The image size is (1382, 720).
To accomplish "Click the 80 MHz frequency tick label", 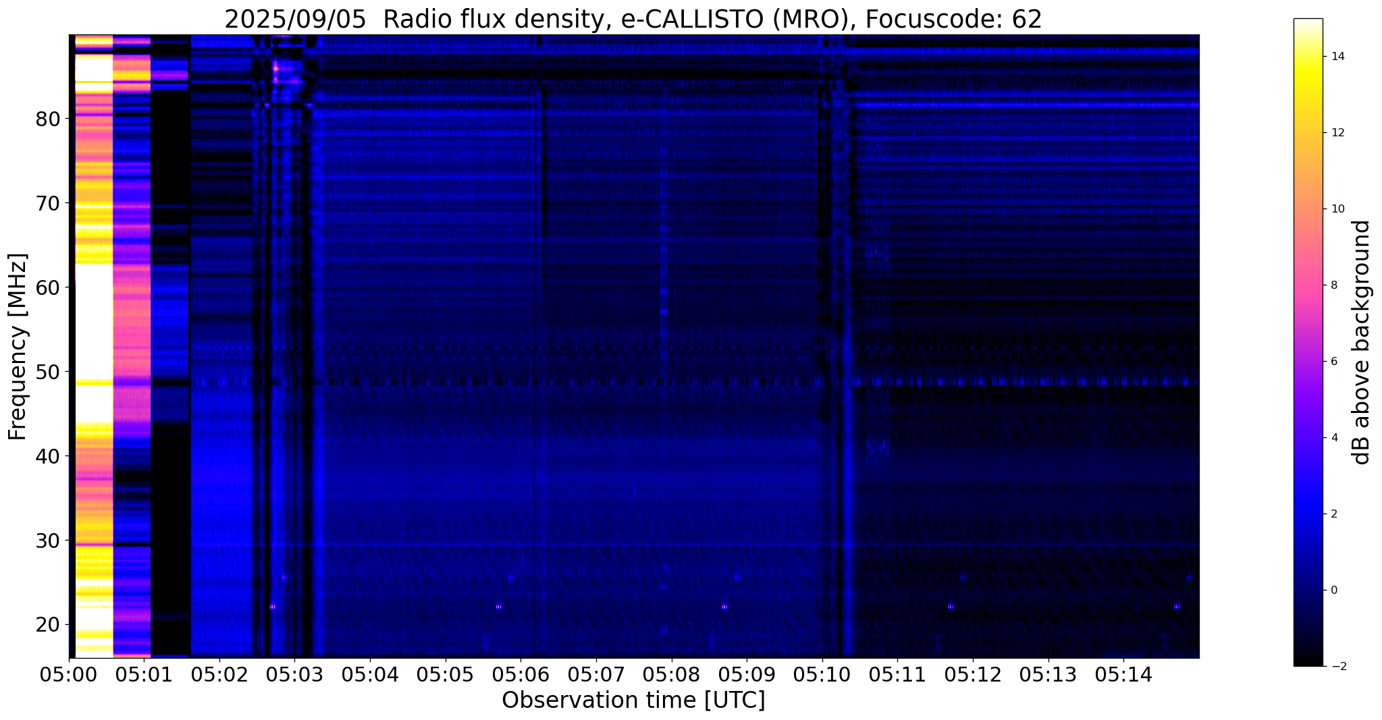I will point(48,119).
